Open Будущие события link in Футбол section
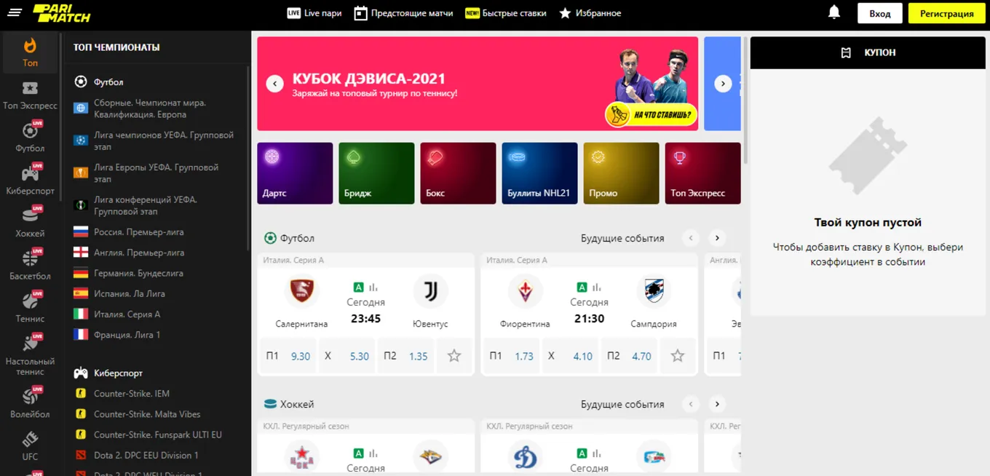This screenshot has width=990, height=476. click(x=622, y=238)
